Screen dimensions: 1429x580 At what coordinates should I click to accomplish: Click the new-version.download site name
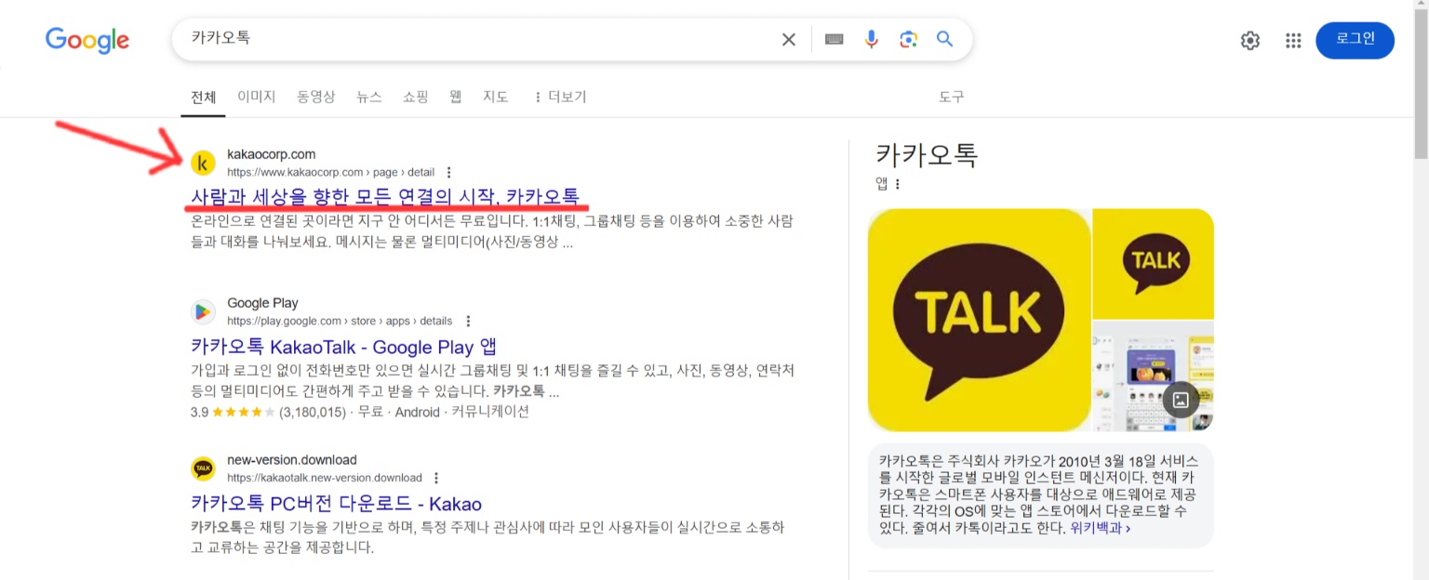292,460
